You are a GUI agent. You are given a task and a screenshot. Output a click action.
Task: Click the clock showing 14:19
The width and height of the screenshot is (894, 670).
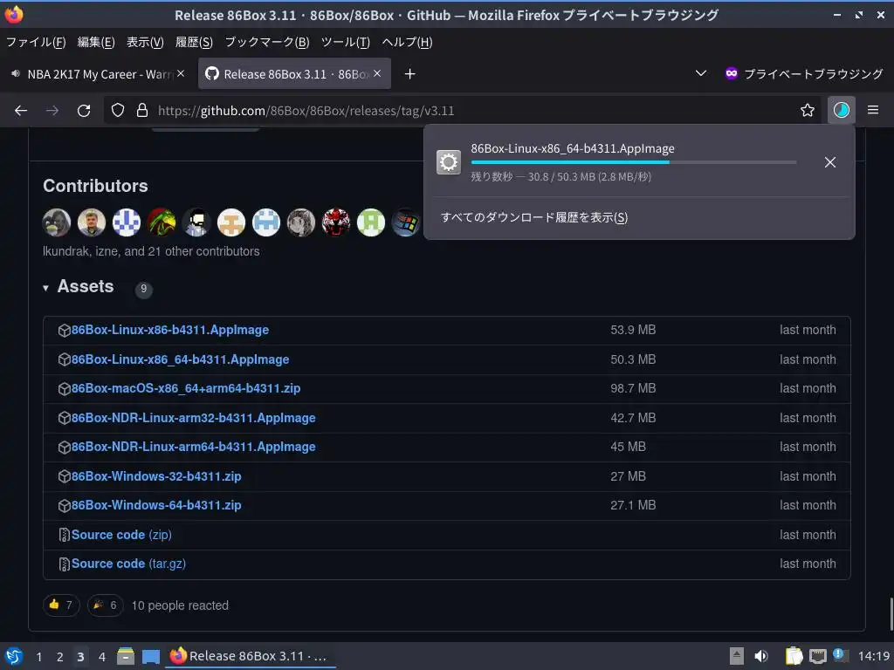tap(873, 656)
